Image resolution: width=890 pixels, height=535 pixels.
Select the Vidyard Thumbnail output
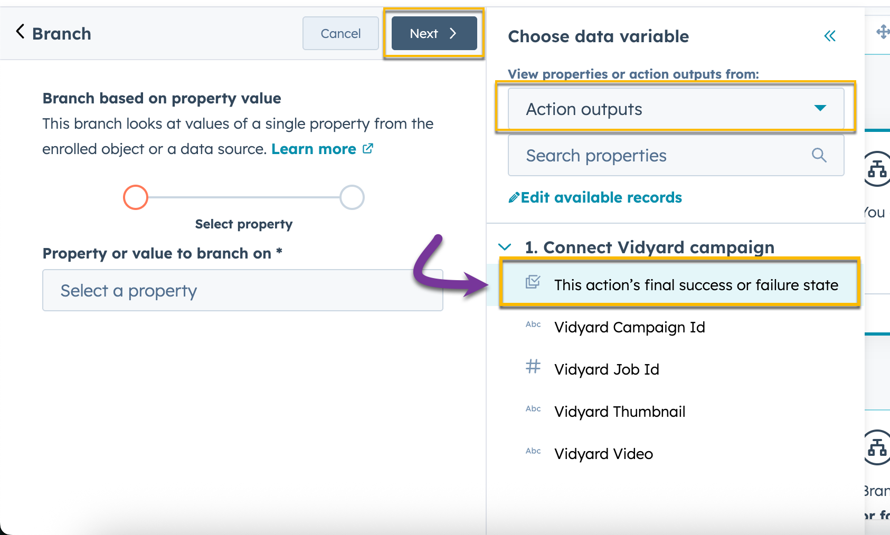coord(619,412)
